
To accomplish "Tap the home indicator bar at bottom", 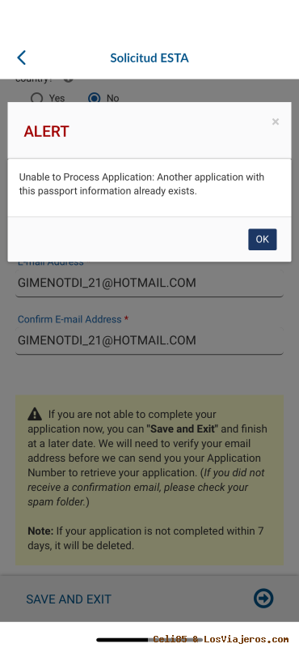I will 149,640.
